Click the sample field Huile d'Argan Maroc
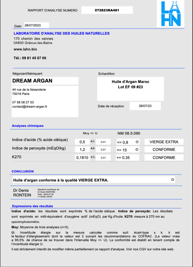This screenshot has height=267, width=193. point(130,89)
